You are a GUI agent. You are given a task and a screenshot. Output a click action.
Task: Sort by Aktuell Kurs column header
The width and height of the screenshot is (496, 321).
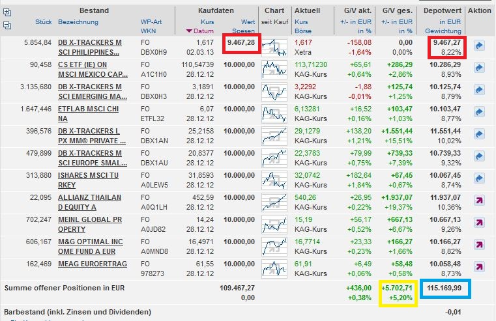[301, 21]
